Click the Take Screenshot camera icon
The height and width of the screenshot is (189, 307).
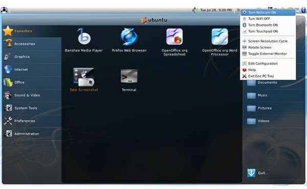point(84,77)
